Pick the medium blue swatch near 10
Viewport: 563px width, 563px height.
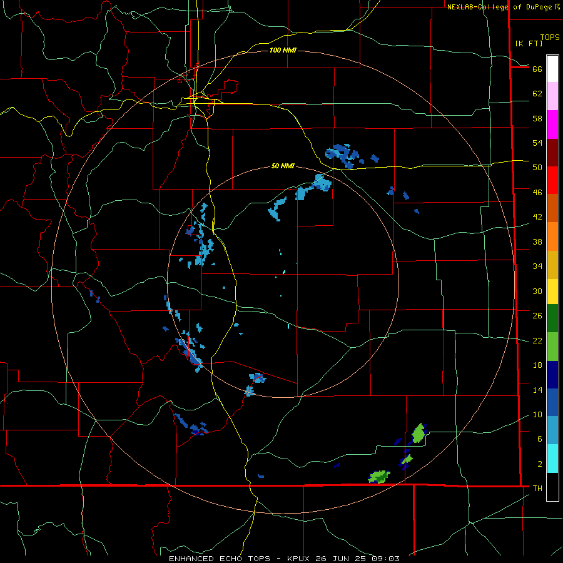pyautogui.click(x=552, y=402)
